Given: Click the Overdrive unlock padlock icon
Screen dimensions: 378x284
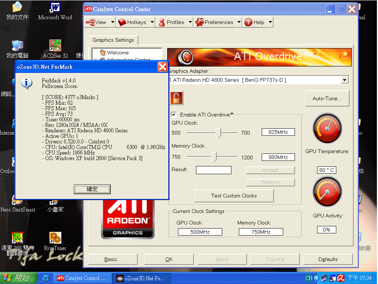Looking at the screenshot, I should click(x=176, y=98).
